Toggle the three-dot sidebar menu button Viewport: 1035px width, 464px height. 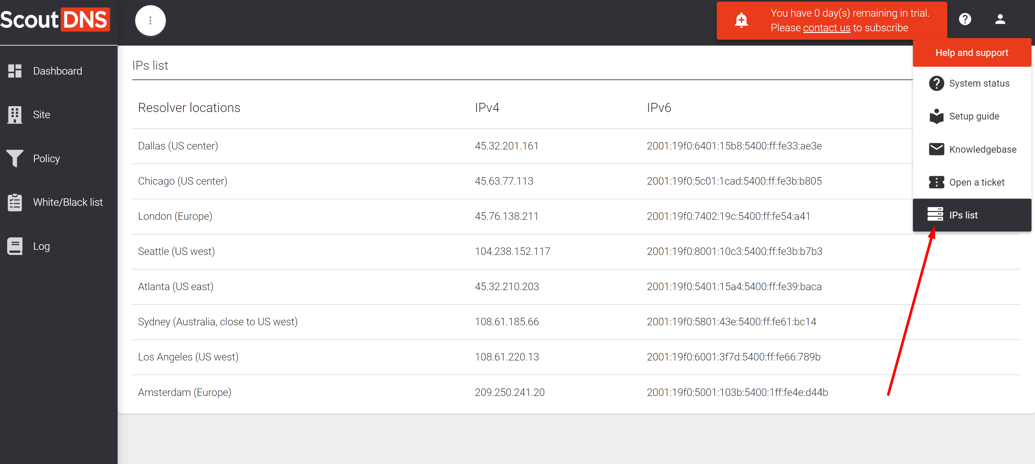(x=150, y=21)
